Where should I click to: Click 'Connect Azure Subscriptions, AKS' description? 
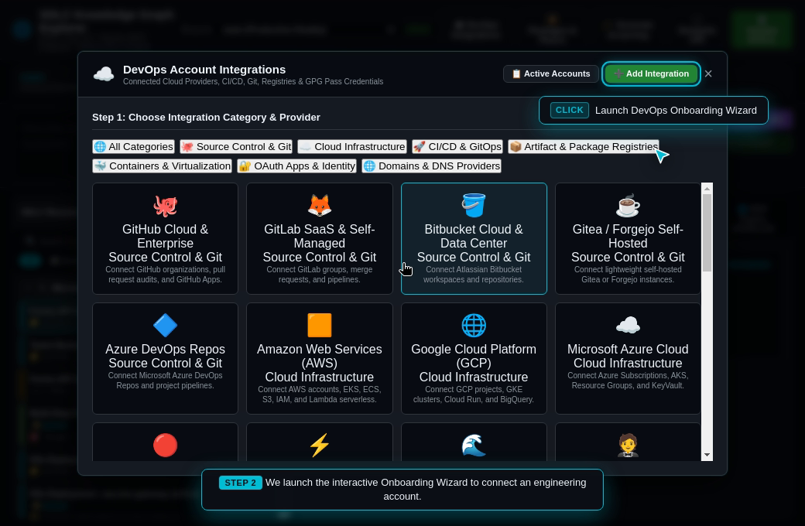coord(628,381)
